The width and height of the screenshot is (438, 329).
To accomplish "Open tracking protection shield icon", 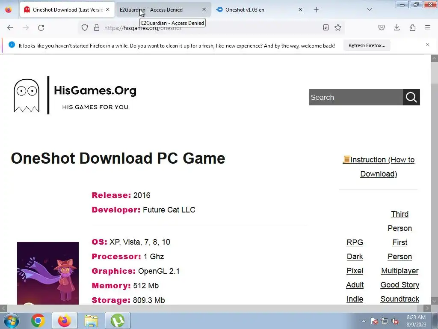I will (85, 27).
